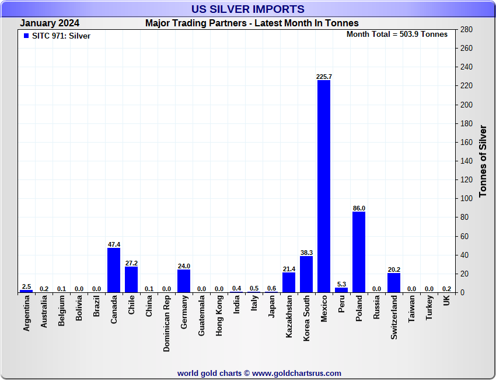Click the Japan bar value 0.6
The height and width of the screenshot is (380, 496).
[271, 288]
